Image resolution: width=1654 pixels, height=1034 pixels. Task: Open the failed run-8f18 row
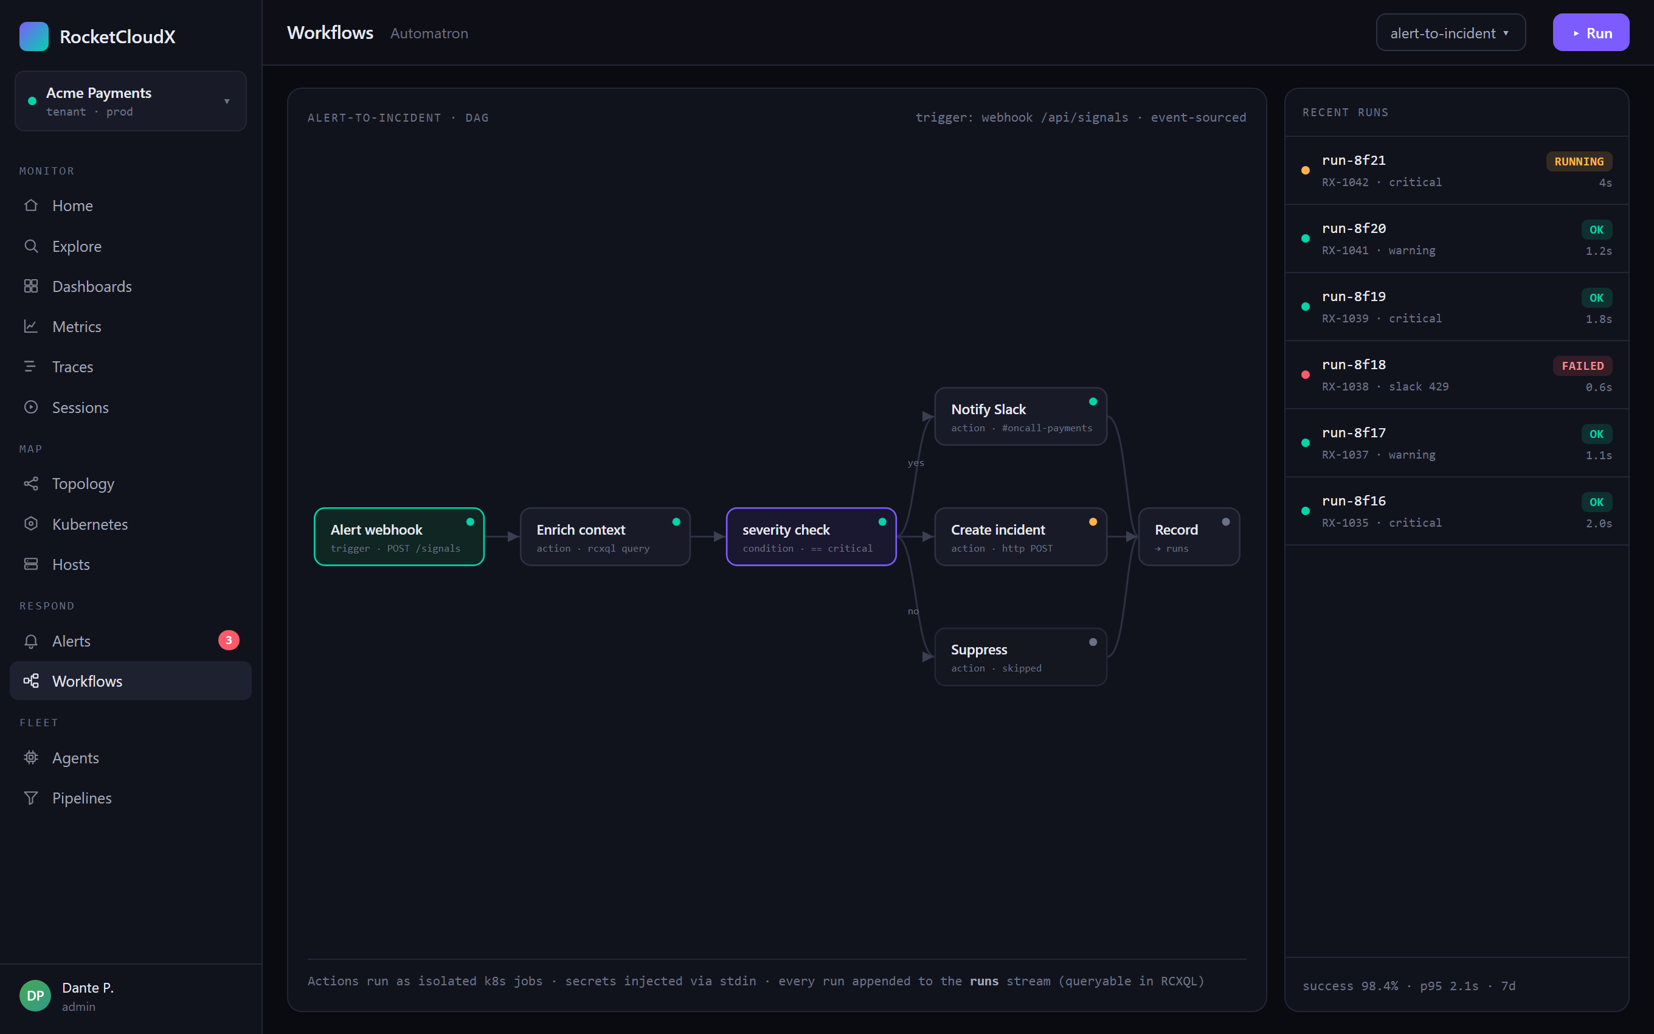[x=1456, y=375]
